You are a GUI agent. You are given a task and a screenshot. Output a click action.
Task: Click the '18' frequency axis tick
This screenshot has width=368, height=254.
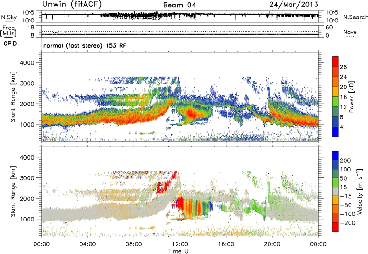tap(31, 28)
